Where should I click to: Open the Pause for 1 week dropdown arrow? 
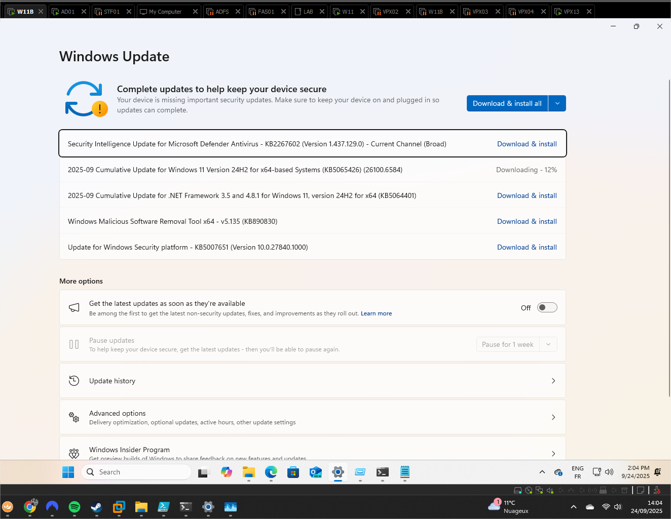[548, 344]
